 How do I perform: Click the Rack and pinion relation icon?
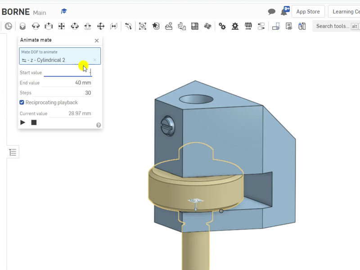click(x=235, y=27)
